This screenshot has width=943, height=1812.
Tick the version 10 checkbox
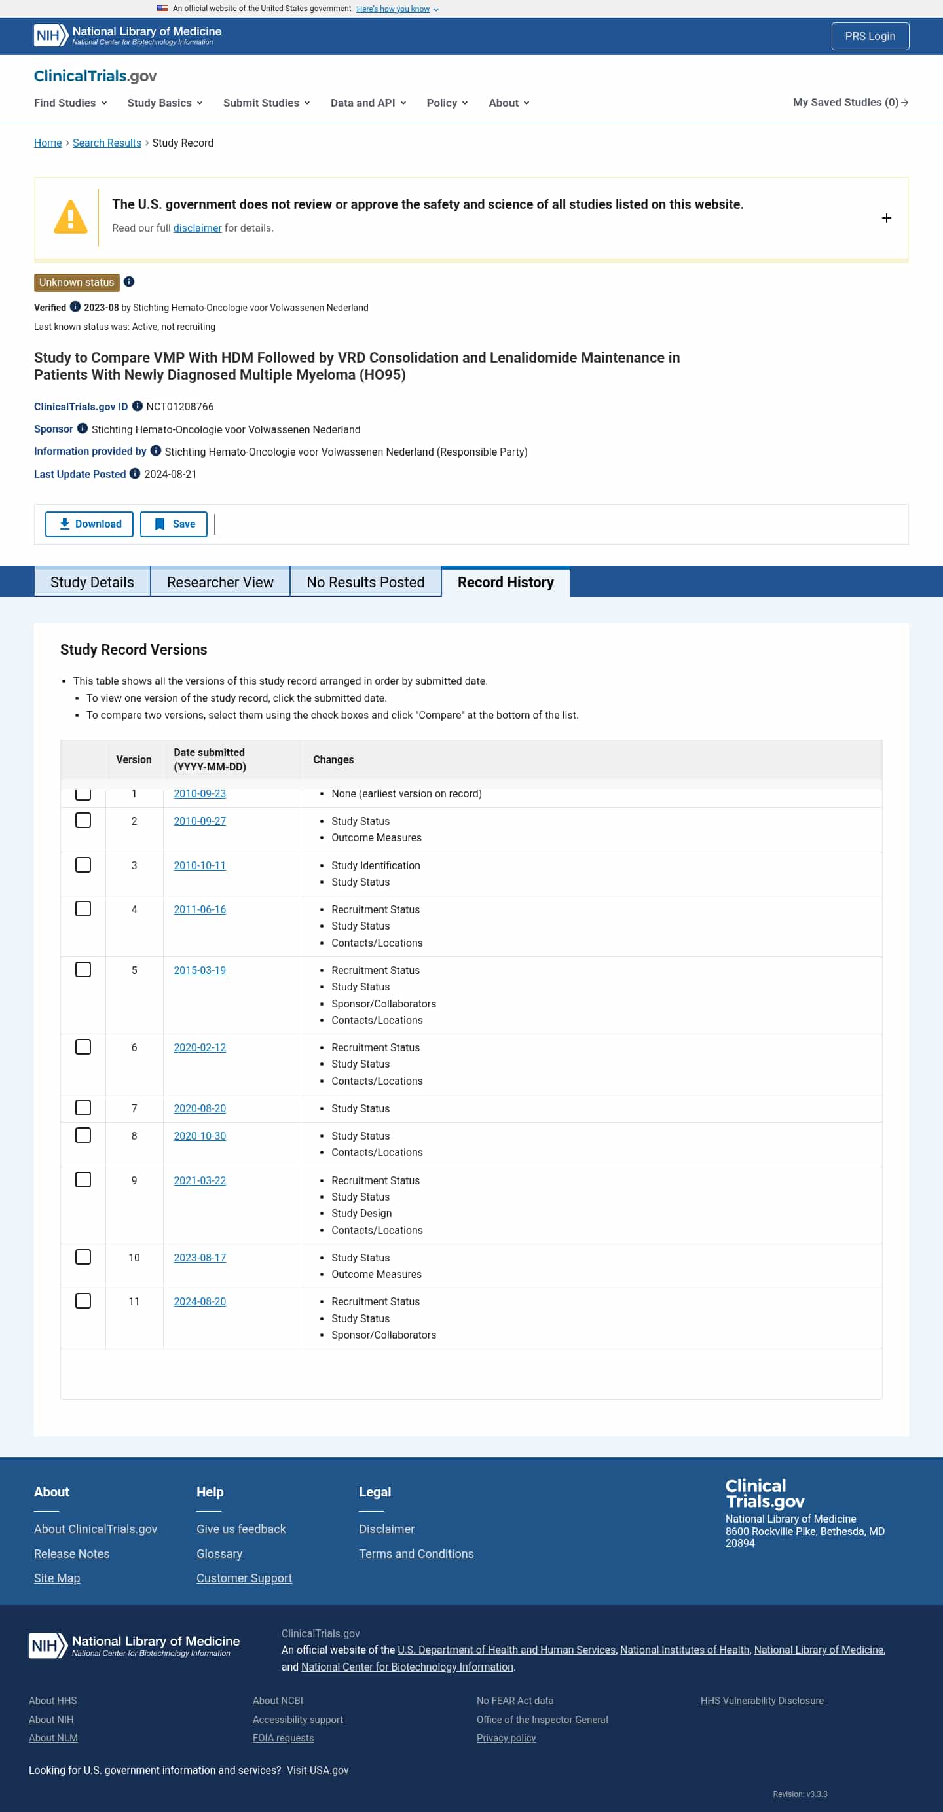coord(83,1257)
